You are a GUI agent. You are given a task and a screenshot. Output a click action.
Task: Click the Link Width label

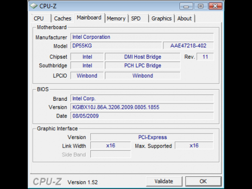[x=74, y=146]
